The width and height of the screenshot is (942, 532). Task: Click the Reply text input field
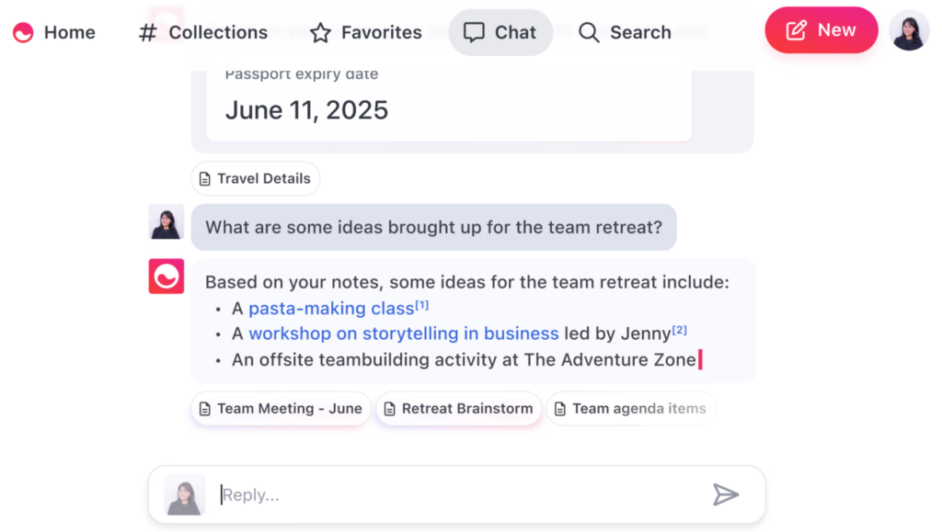pyautogui.click(x=460, y=495)
